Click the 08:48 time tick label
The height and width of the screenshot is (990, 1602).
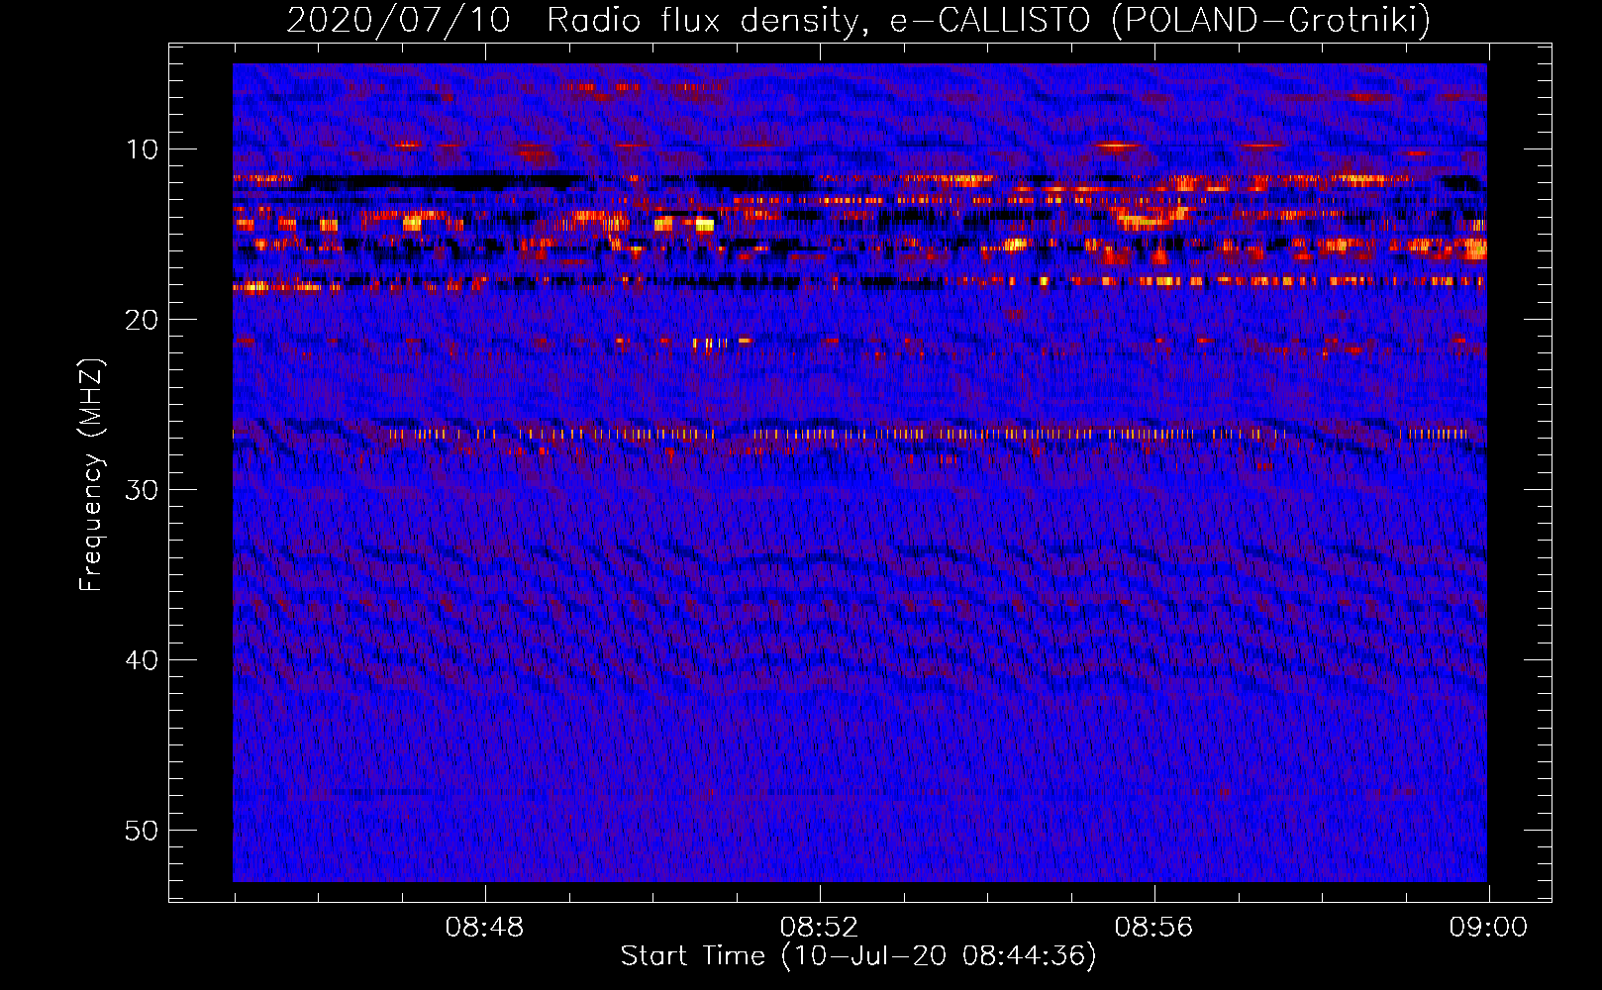[484, 928]
